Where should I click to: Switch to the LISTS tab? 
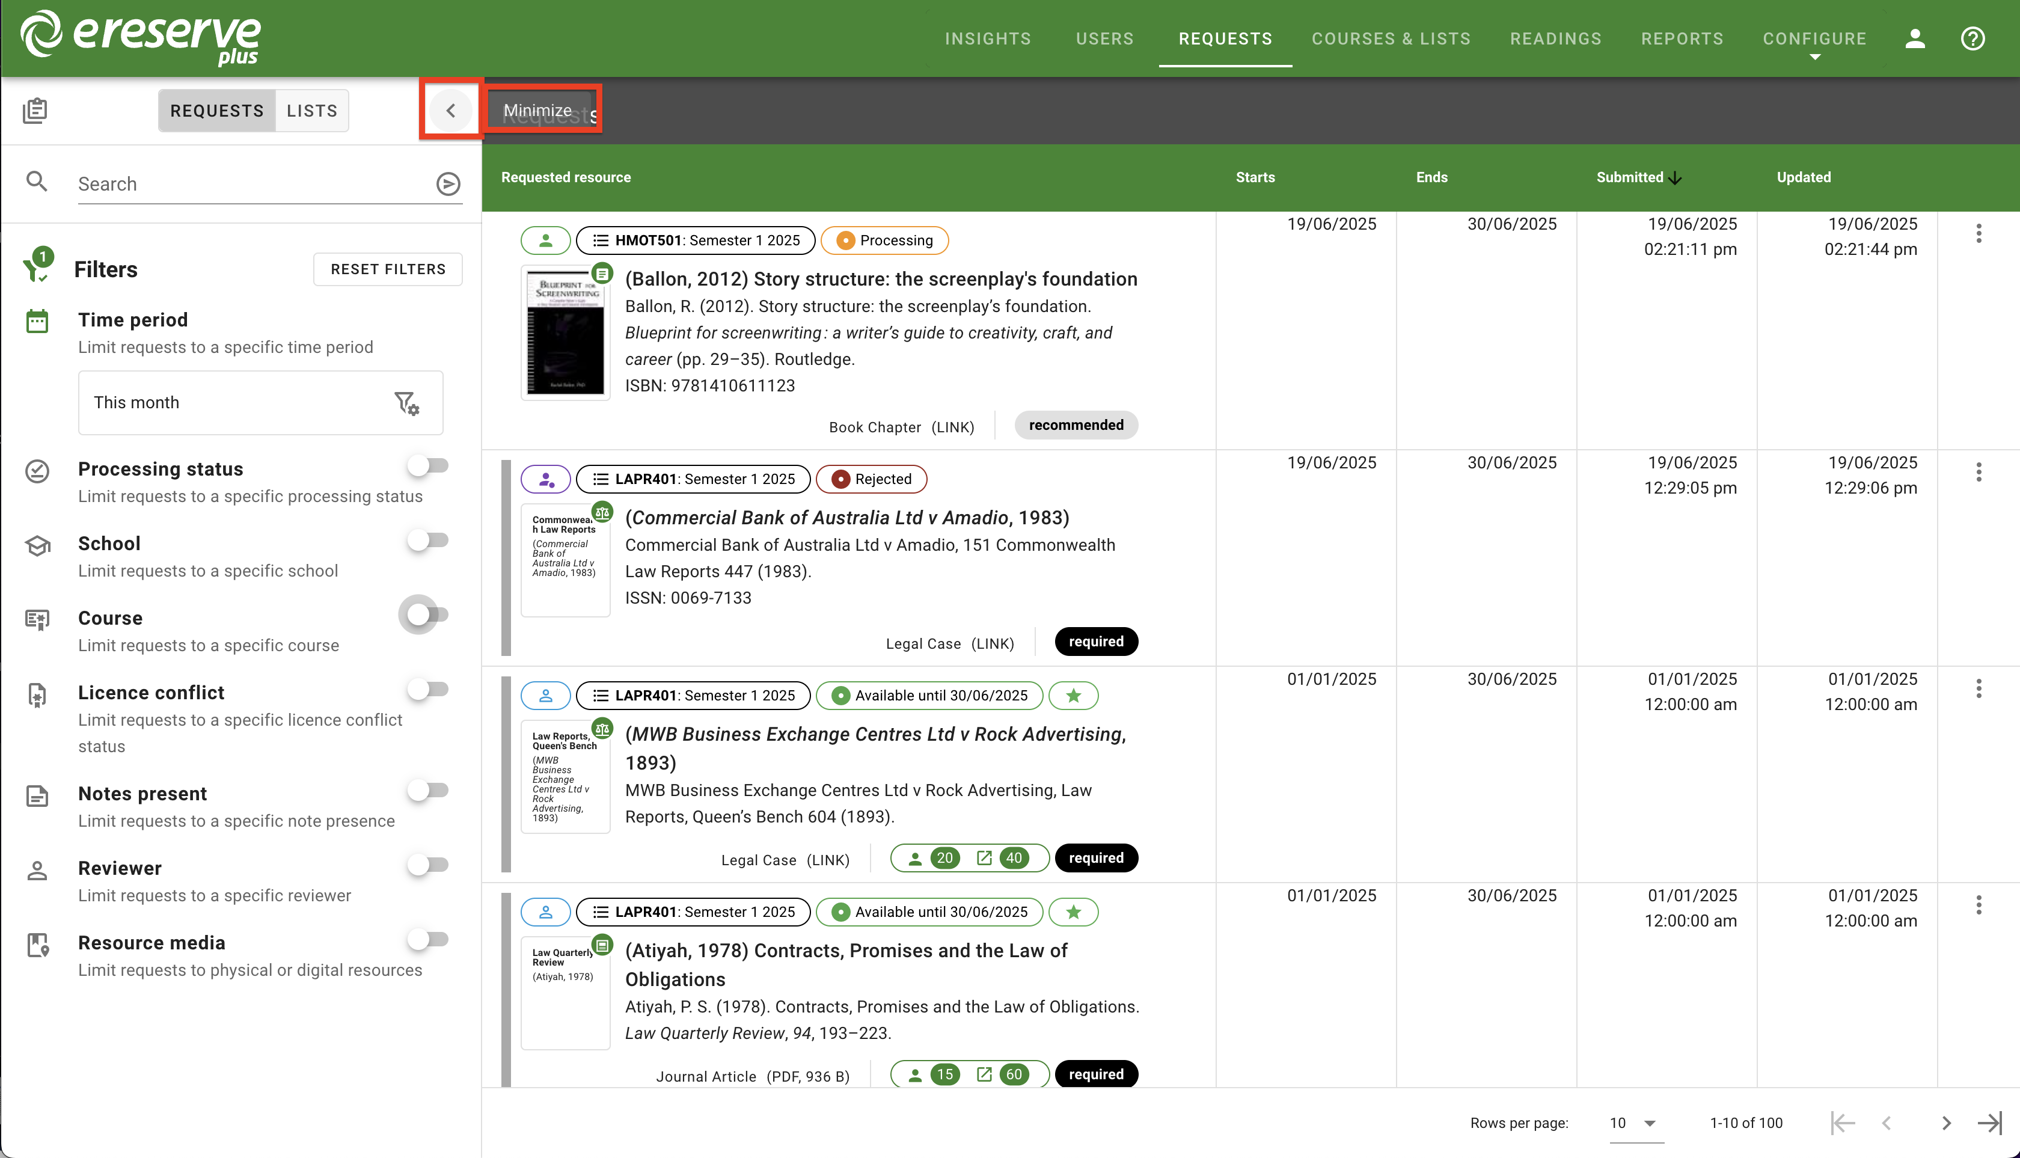tap(312, 111)
